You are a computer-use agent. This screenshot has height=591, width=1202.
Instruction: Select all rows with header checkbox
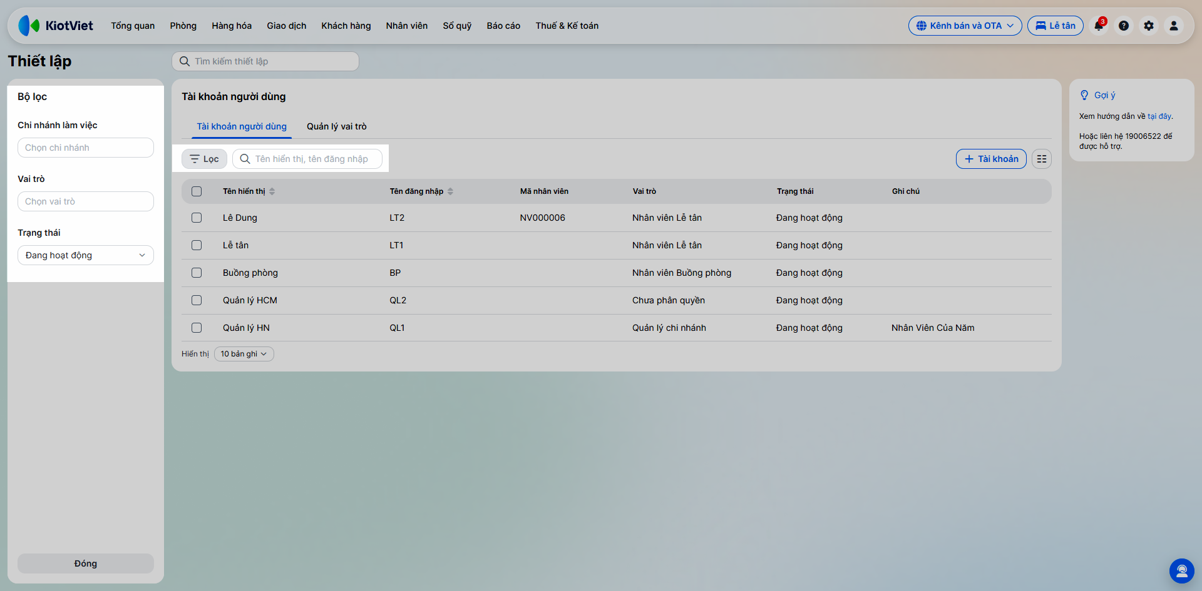pyautogui.click(x=197, y=191)
